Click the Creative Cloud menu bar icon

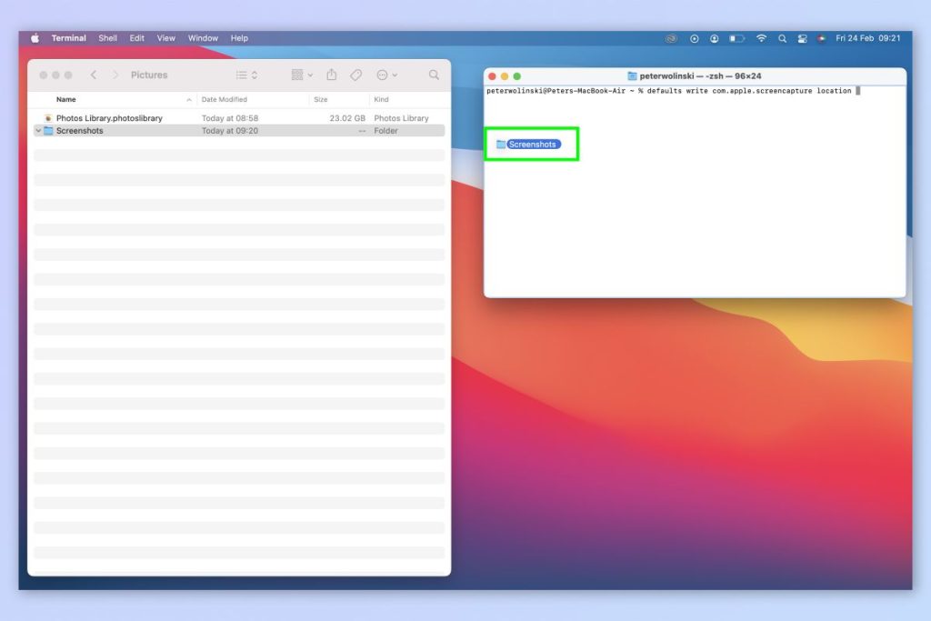[x=672, y=38]
